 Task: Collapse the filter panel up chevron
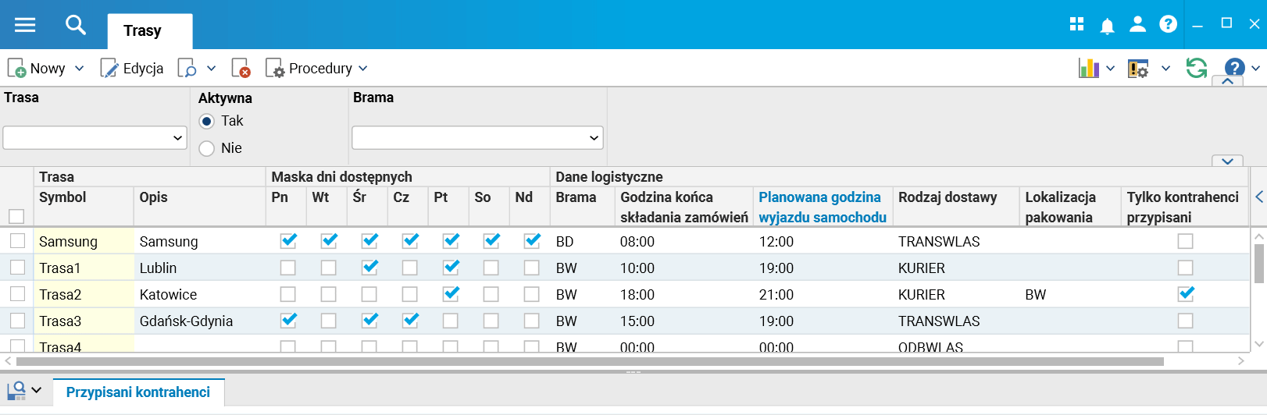(1227, 81)
